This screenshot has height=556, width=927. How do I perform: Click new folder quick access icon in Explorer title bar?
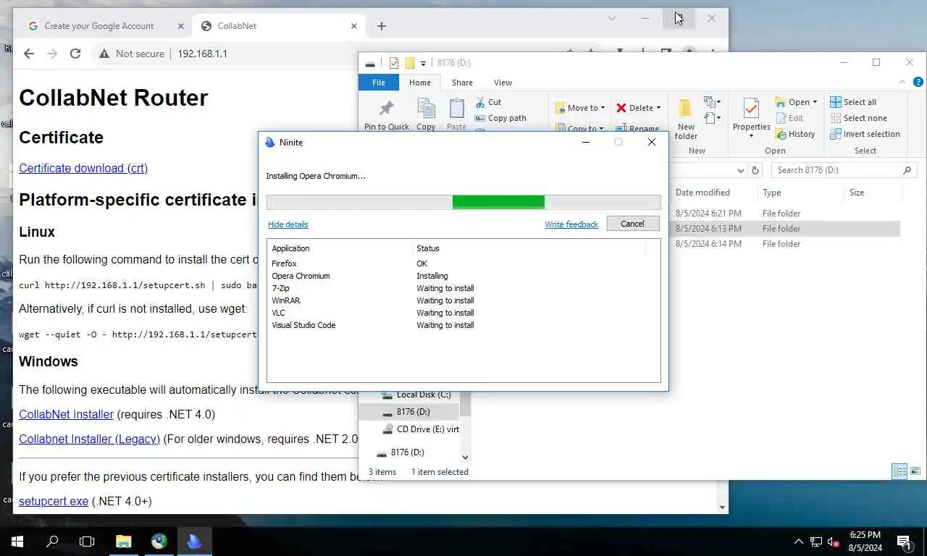pos(410,63)
